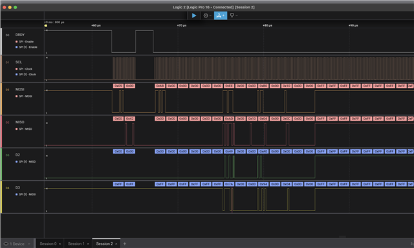Select the SCL channel label
414x248 pixels.
(x=19, y=62)
